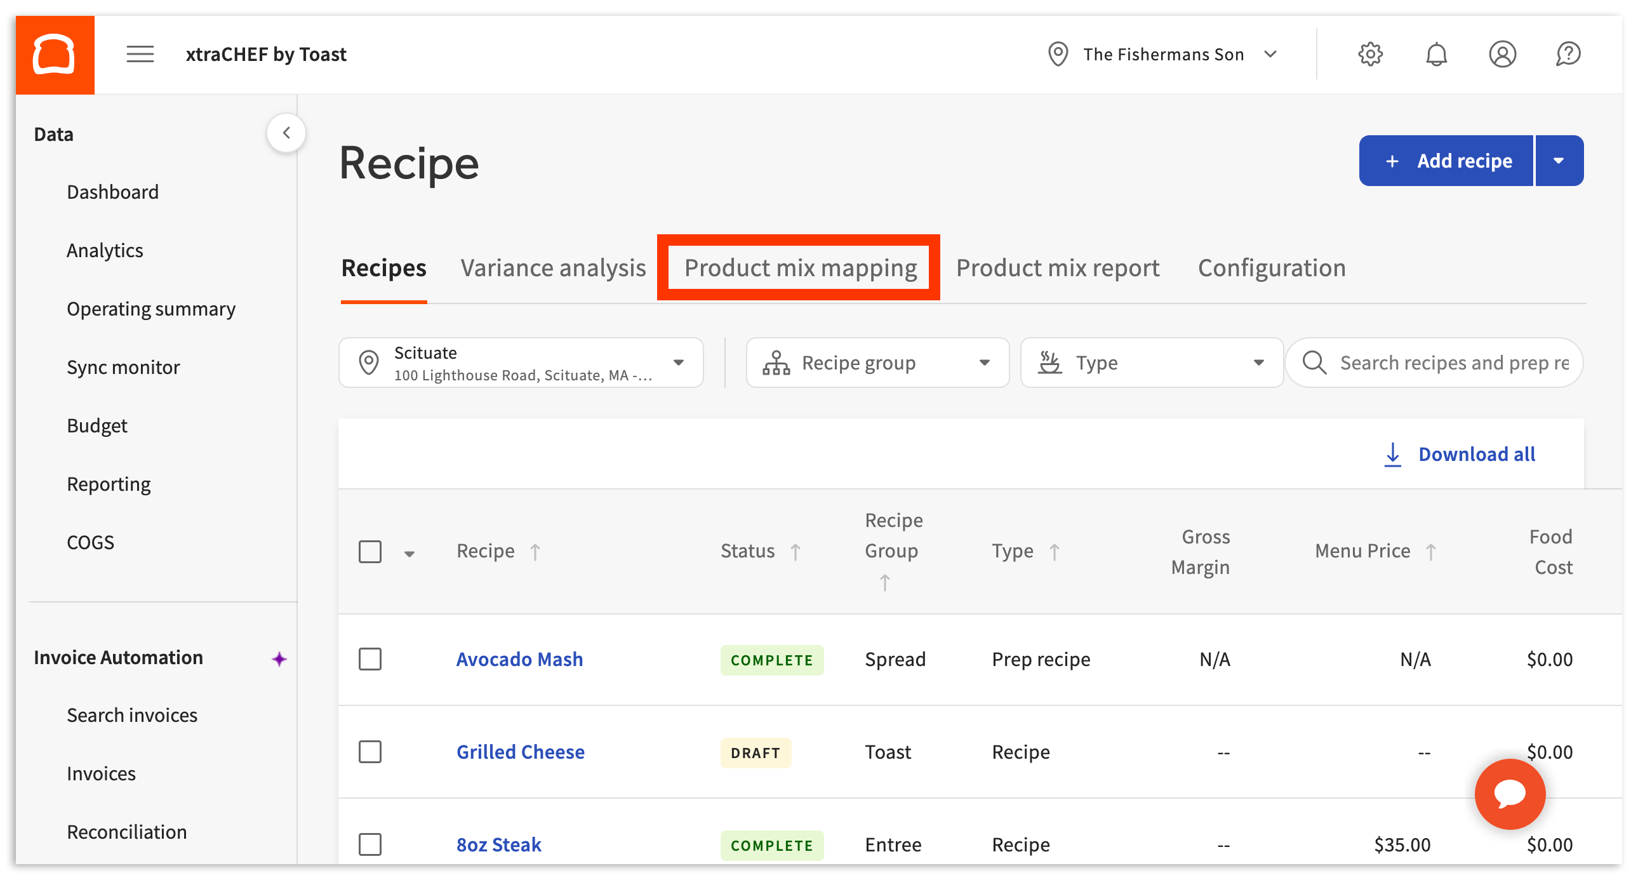The image size is (1638, 880).
Task: Expand the Recipe group filter dropdown
Action: coord(877,363)
